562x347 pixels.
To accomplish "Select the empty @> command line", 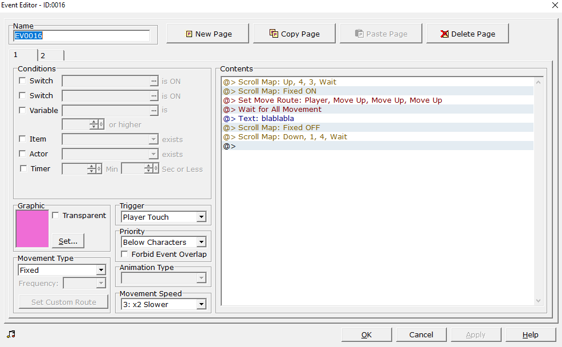I will point(378,146).
